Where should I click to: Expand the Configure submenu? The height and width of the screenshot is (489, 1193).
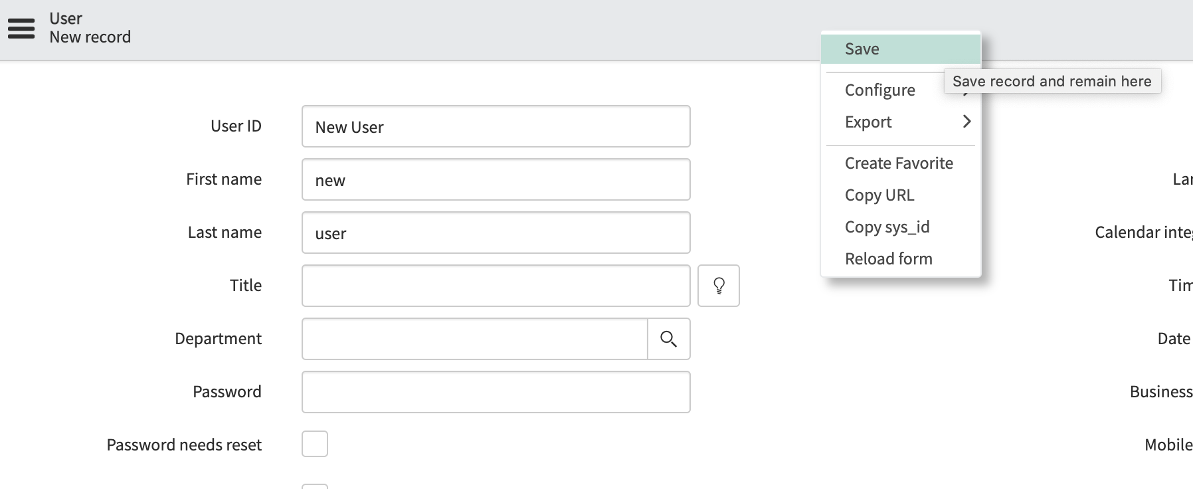879,90
